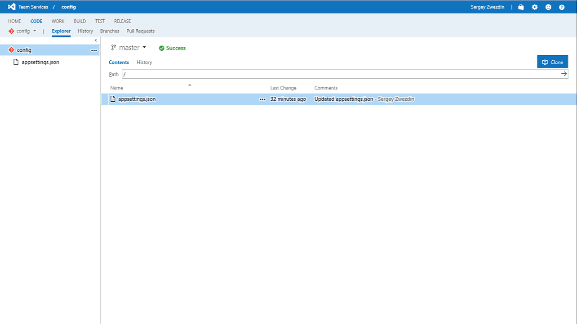
Task: Click file icon in appsettings.json list row
Action: click(x=113, y=99)
